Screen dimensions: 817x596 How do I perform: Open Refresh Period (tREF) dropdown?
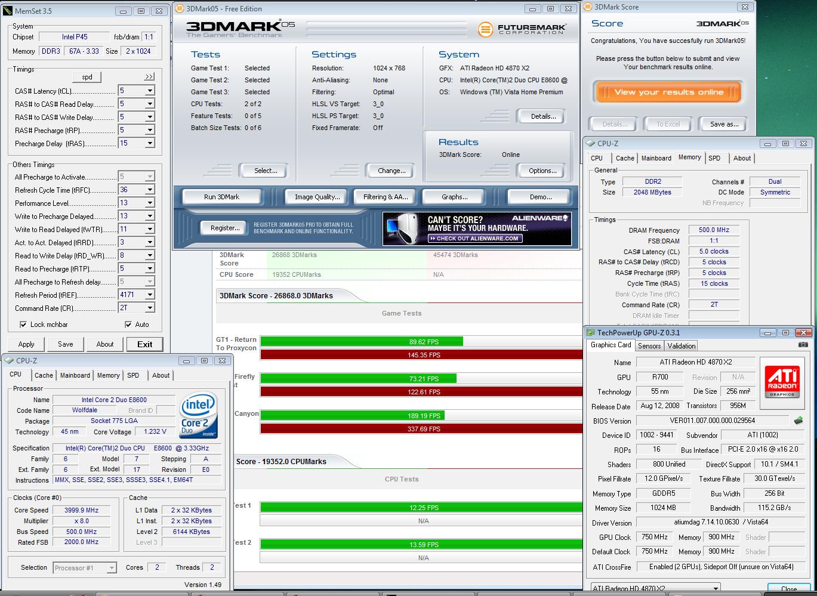point(150,295)
